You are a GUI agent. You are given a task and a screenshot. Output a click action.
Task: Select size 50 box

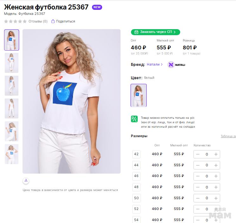(136, 198)
